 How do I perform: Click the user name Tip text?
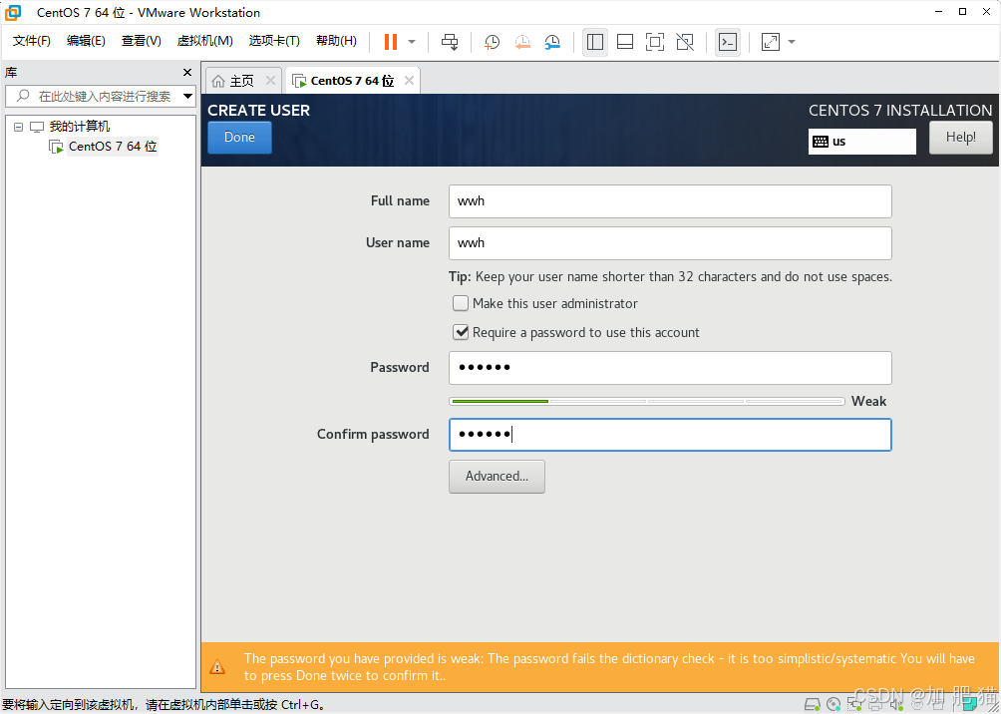pyautogui.click(x=670, y=277)
